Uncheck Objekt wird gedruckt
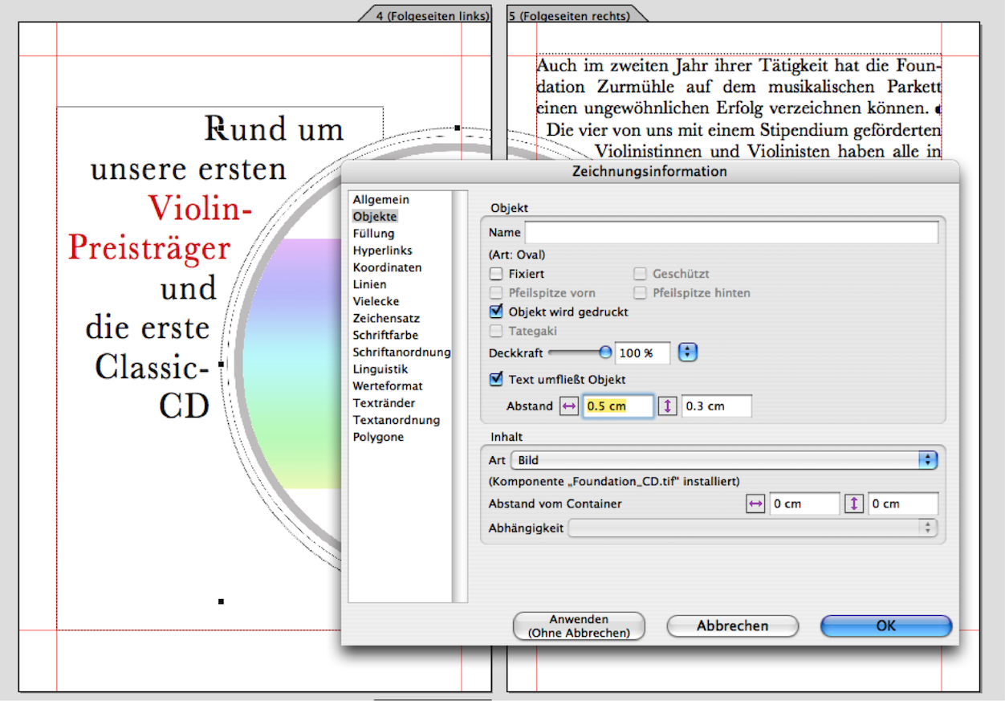The height and width of the screenshot is (701, 1005). [x=496, y=312]
